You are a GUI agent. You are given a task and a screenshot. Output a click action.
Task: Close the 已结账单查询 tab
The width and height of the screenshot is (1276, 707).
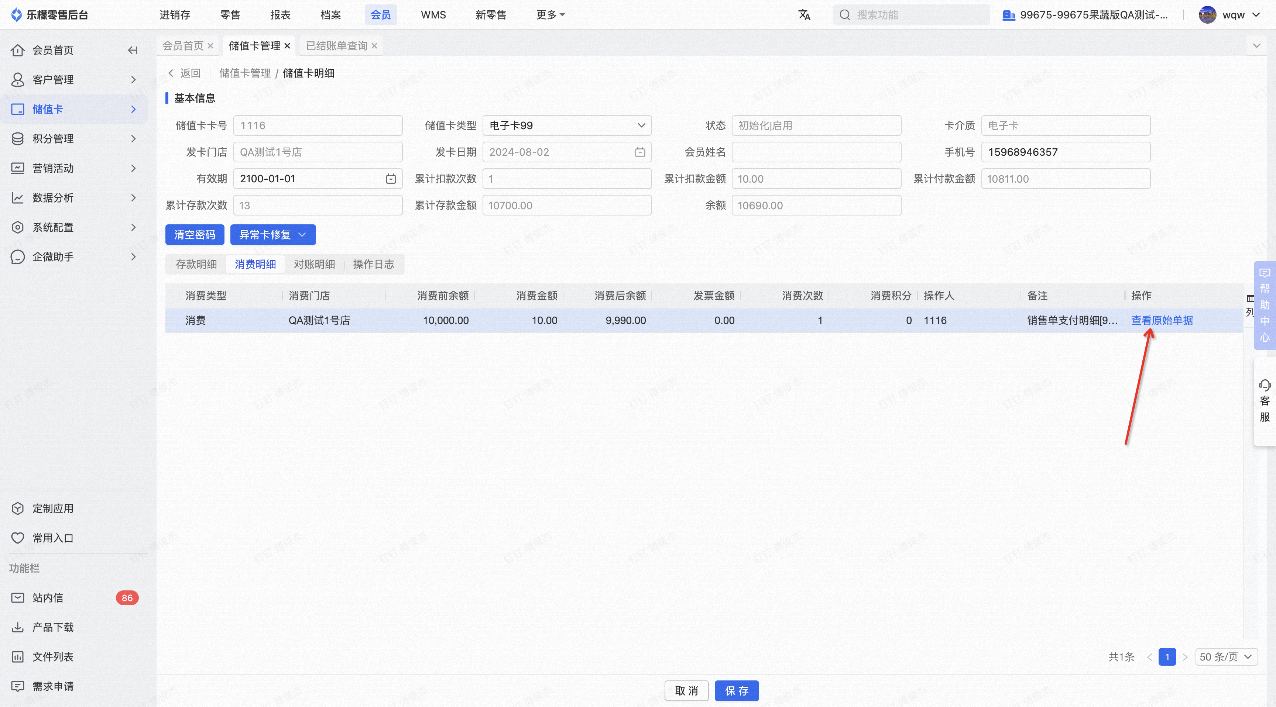point(374,45)
